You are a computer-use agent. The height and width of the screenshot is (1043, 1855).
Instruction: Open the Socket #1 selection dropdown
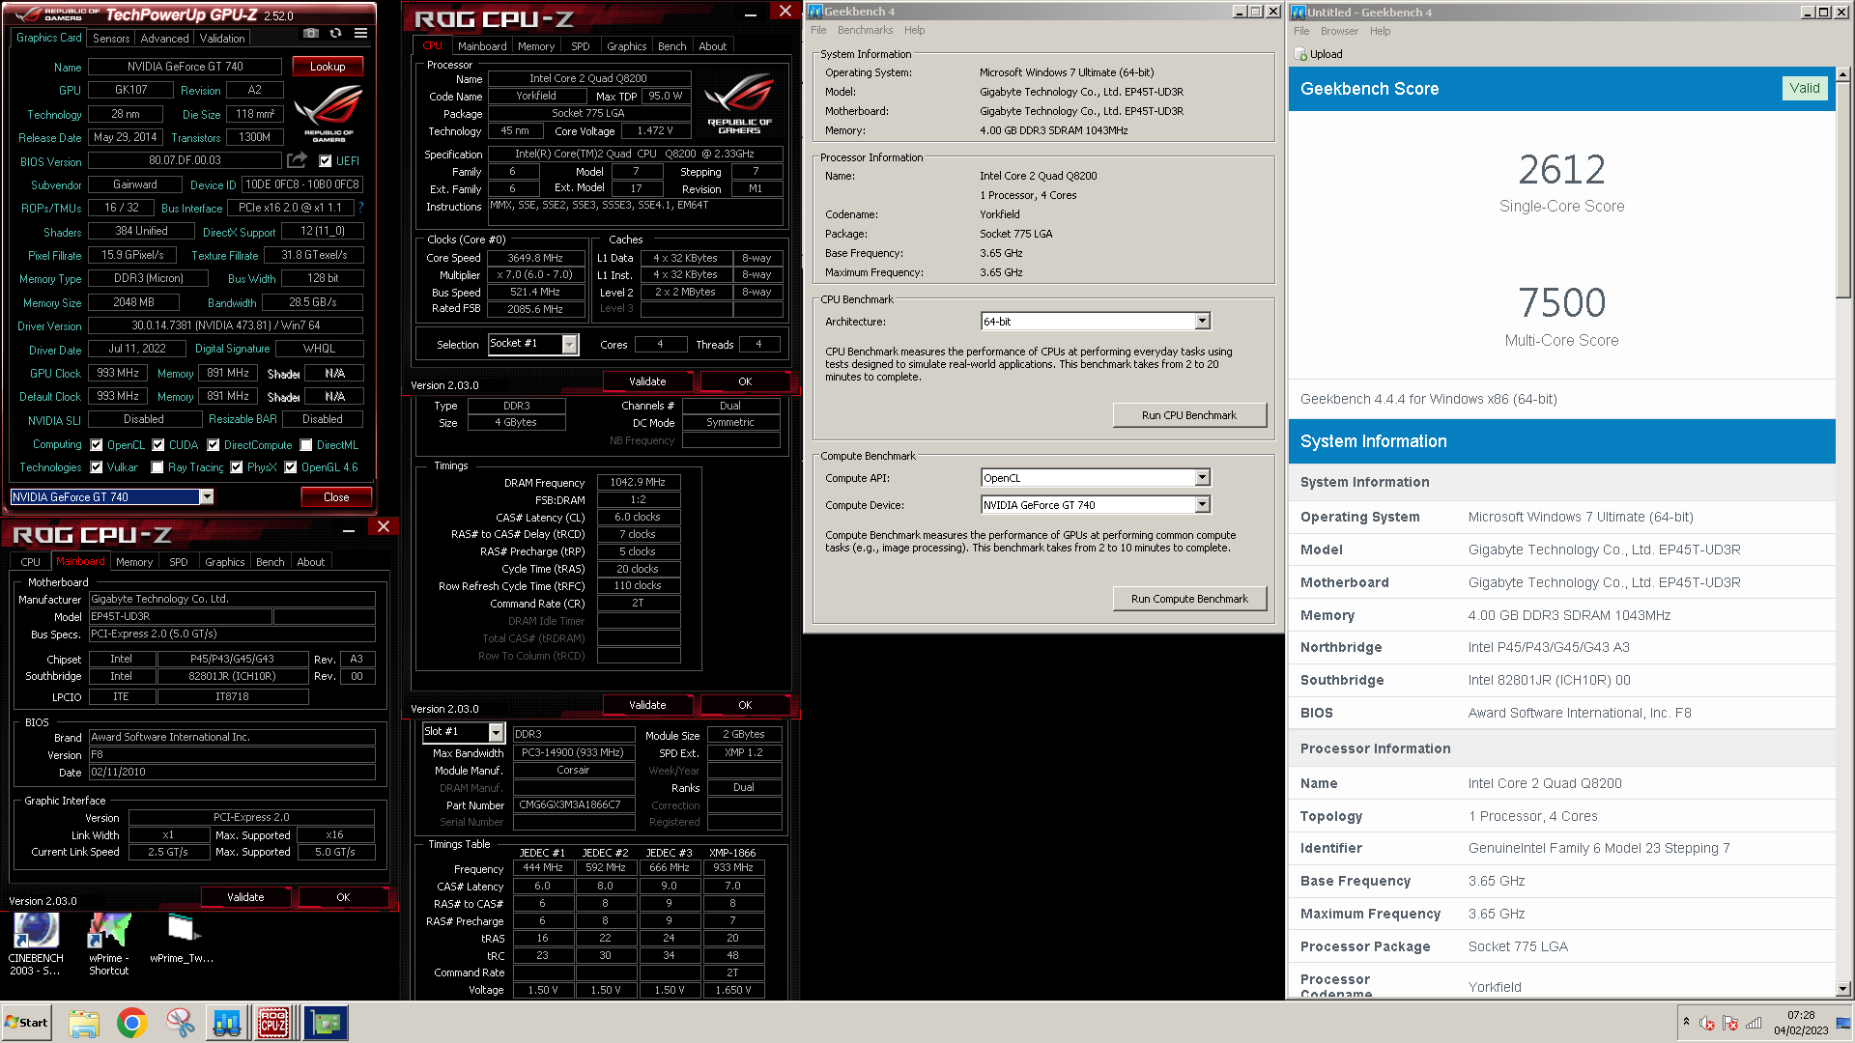570,344
